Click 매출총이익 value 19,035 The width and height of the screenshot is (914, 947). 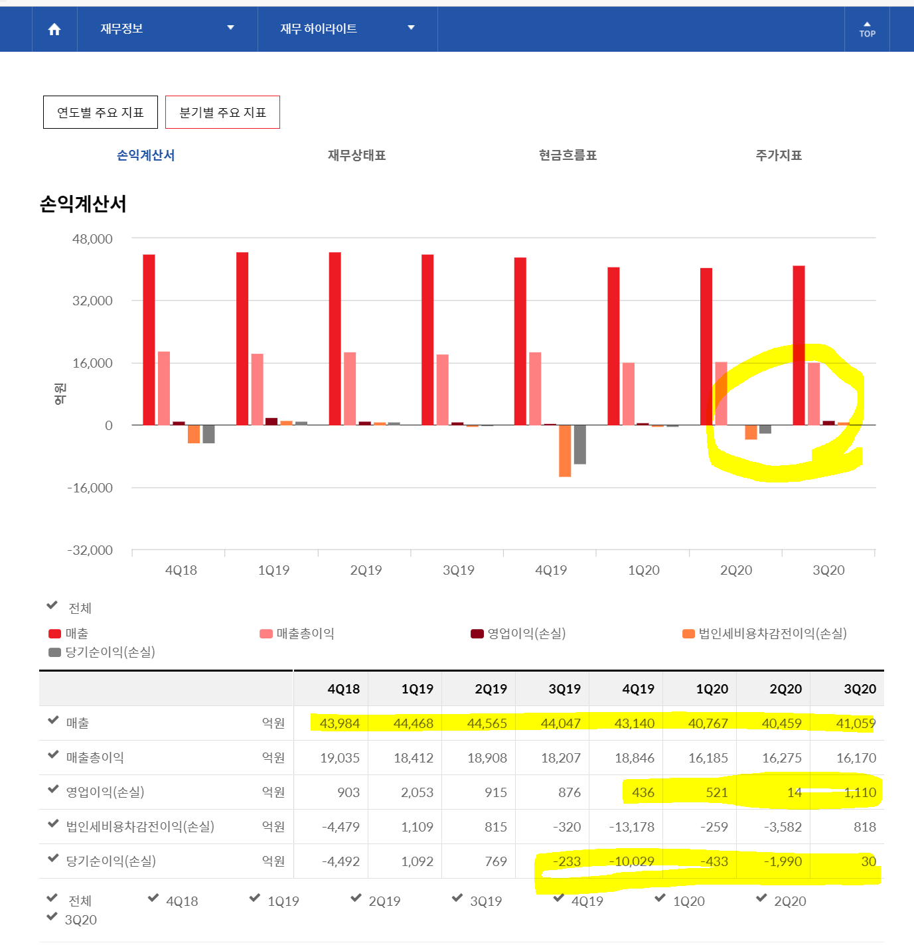pos(339,758)
